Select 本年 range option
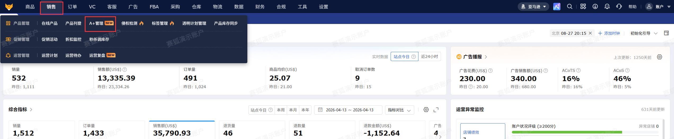The height and width of the screenshot is (139, 674). tap(305, 110)
